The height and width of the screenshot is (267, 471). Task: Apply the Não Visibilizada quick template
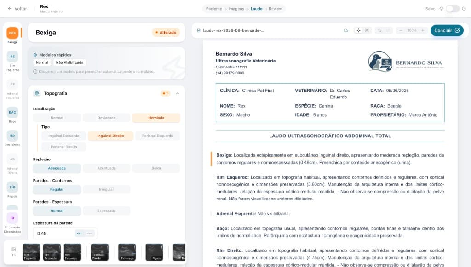click(70, 62)
